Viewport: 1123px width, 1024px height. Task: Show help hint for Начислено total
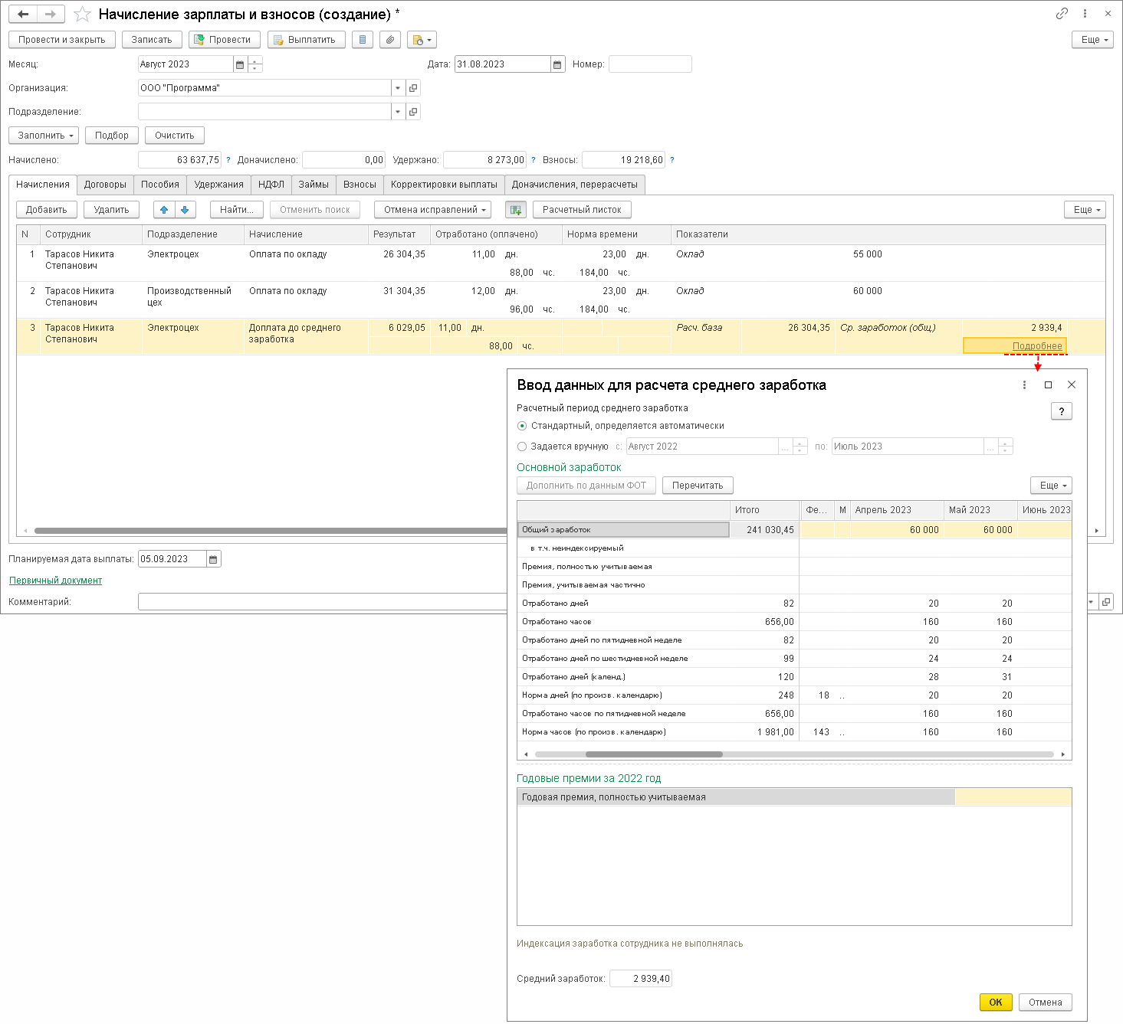[228, 160]
